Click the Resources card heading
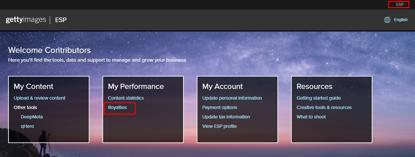Screen dimensions: 415x157 coord(314,86)
